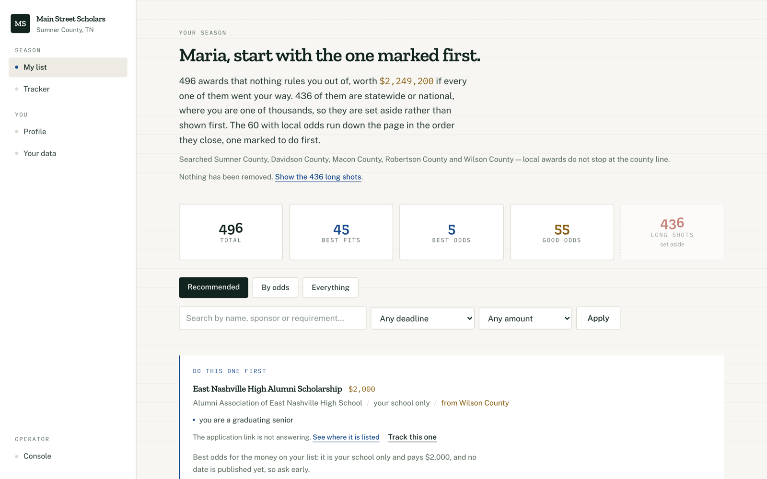Viewport: 767px width, 479px height.
Task: Select the 5 Best Odds card
Action: (x=452, y=232)
